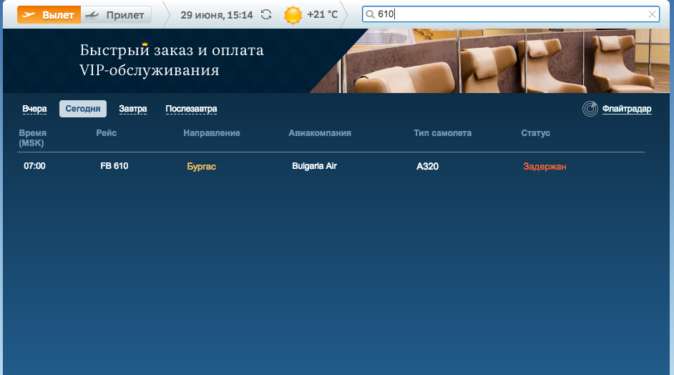This screenshot has width=674, height=375.
Task: Select the Сегодня day tab
Action: 83,109
